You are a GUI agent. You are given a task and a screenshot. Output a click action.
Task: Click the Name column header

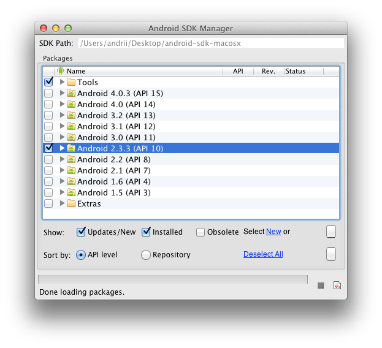139,71
